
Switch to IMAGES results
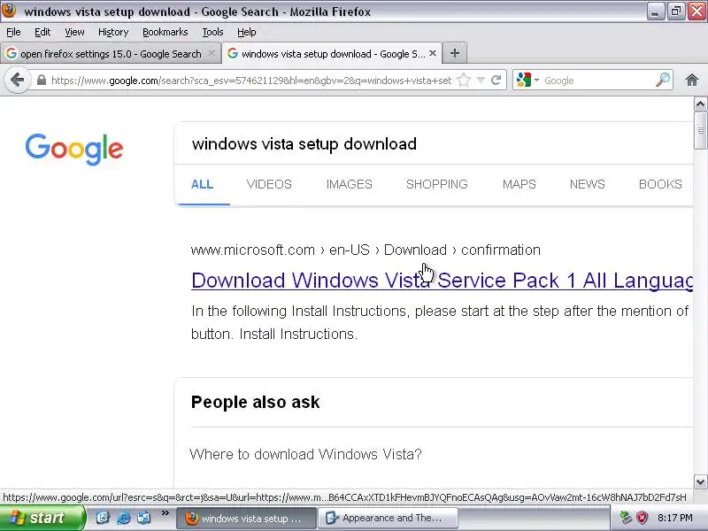(x=349, y=184)
